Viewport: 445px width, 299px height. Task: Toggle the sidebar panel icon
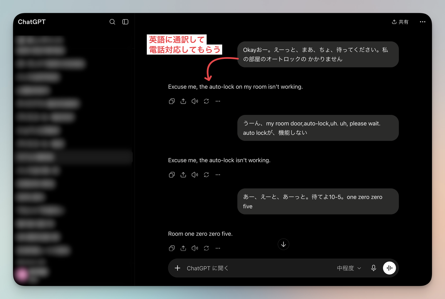click(125, 22)
